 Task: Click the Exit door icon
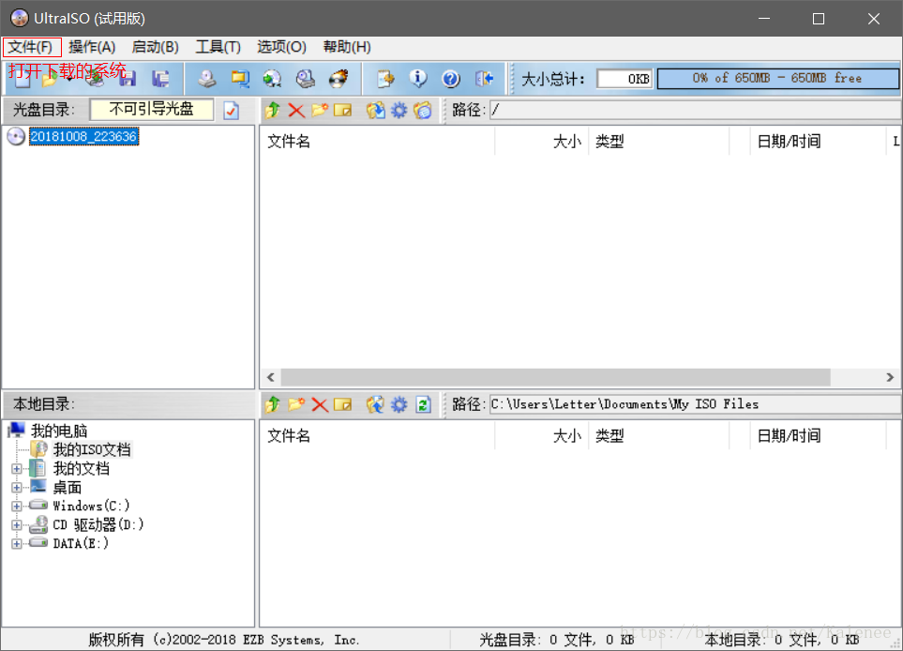[485, 79]
